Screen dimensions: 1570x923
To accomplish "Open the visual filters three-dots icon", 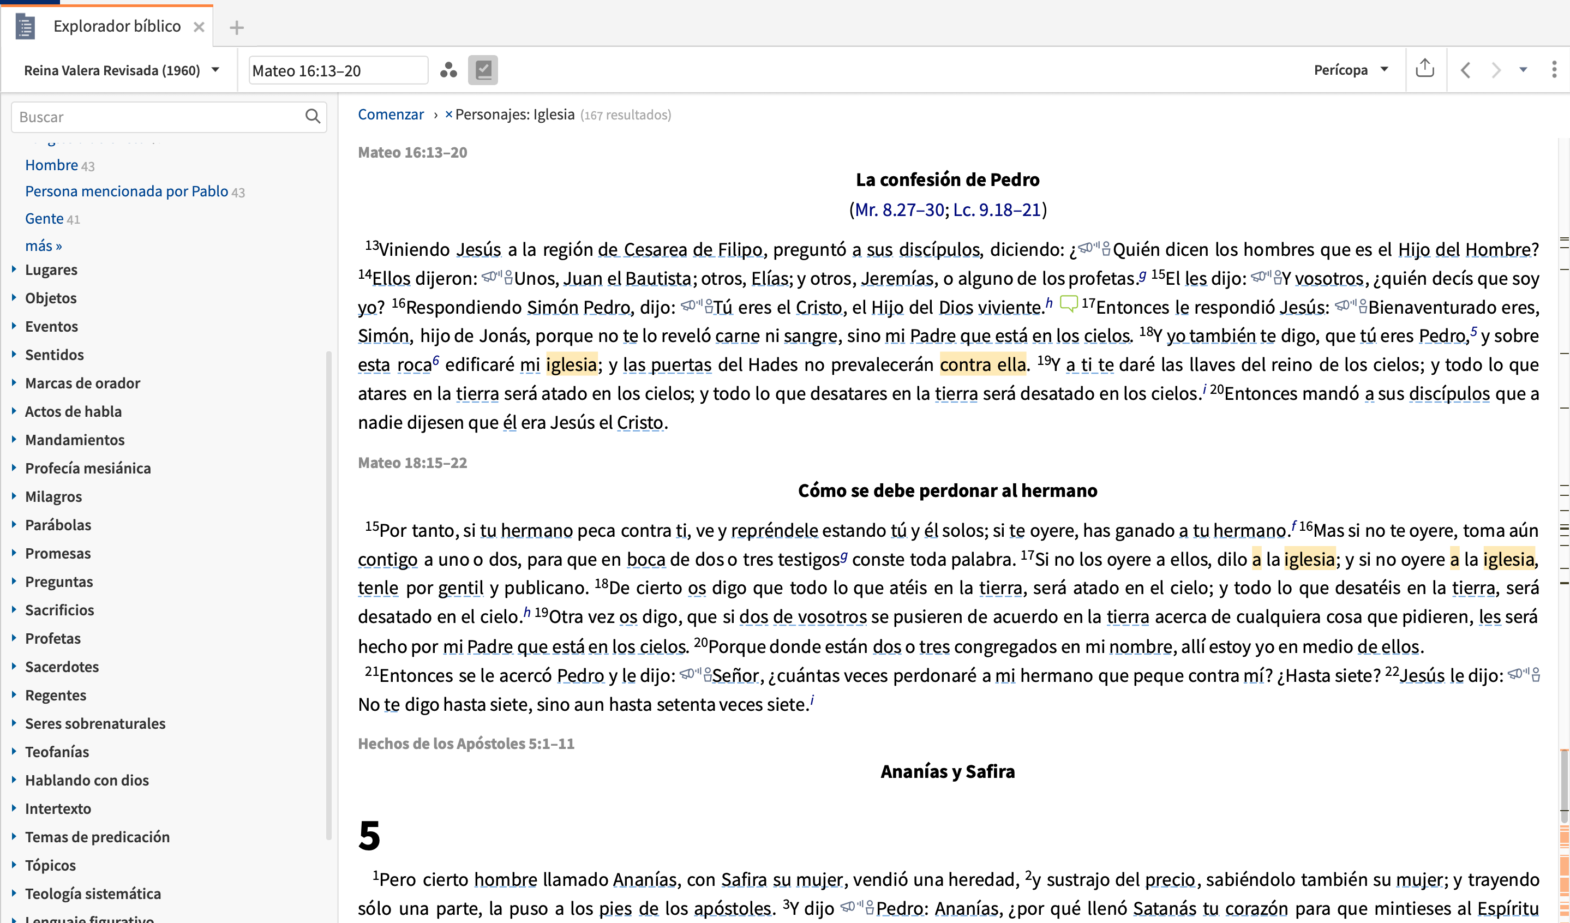I will click(448, 70).
